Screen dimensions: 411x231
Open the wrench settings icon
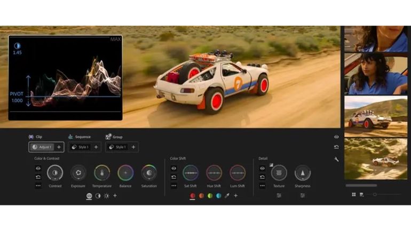(336, 159)
